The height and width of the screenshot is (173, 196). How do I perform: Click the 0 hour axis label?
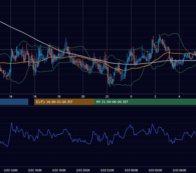point(131,97)
